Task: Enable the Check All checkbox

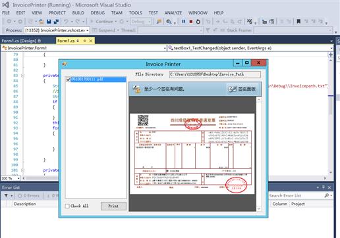Action: click(x=67, y=206)
